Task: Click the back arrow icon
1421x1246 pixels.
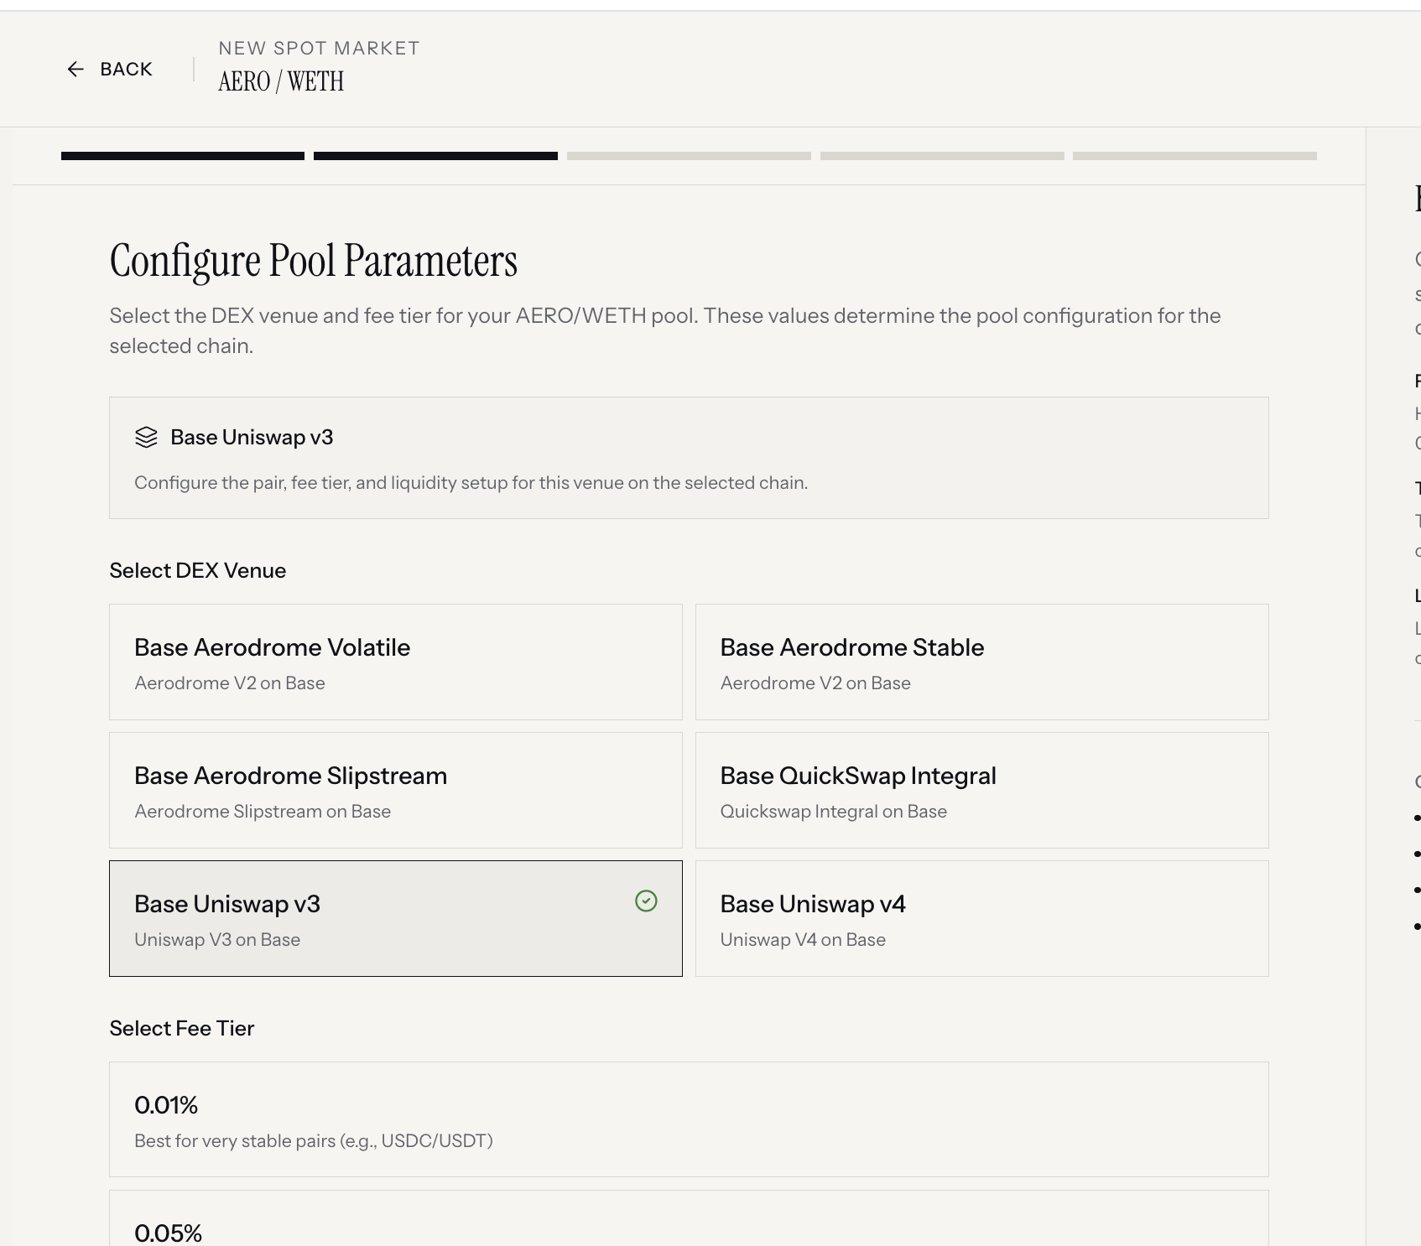Action: (x=75, y=70)
